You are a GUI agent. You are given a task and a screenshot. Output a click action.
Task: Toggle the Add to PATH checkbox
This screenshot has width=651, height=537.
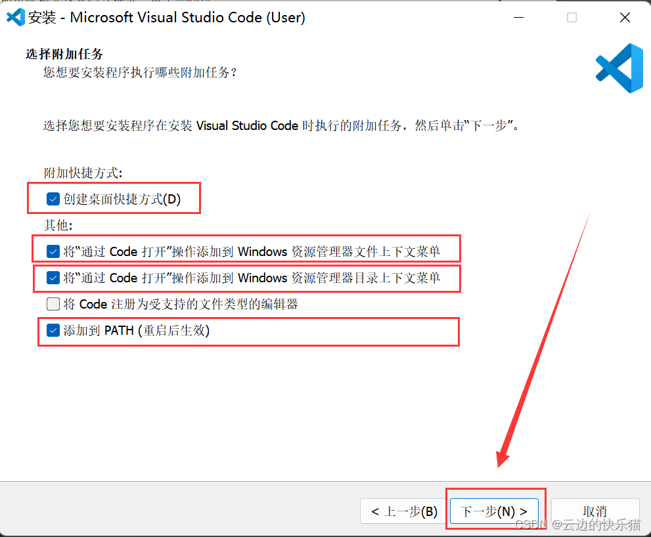pyautogui.click(x=53, y=330)
